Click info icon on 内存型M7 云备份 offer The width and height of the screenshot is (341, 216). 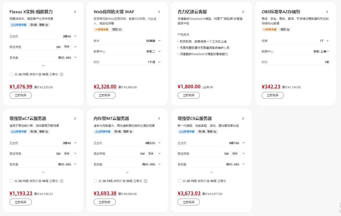coord(146,181)
